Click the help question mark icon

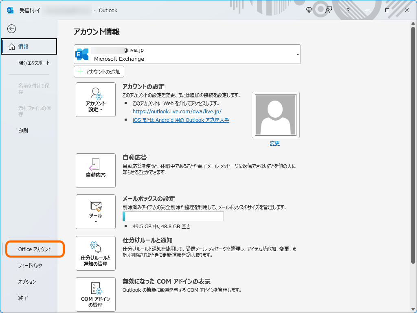click(x=347, y=10)
